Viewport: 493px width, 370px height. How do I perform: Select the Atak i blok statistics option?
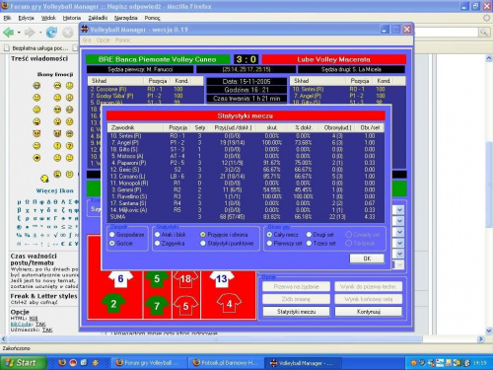(x=157, y=235)
